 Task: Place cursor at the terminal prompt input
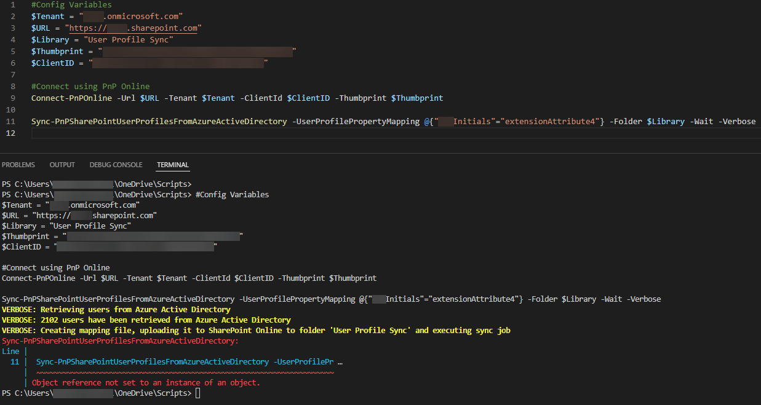pyautogui.click(x=198, y=392)
